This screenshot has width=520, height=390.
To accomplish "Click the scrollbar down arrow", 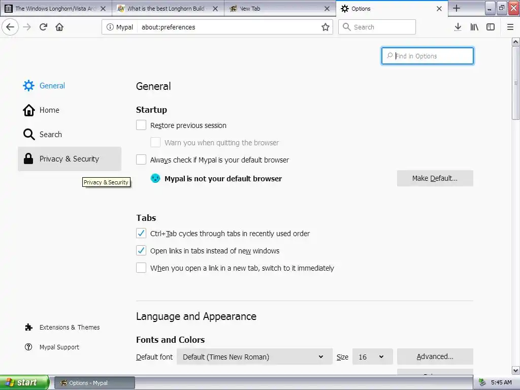I will (516, 370).
